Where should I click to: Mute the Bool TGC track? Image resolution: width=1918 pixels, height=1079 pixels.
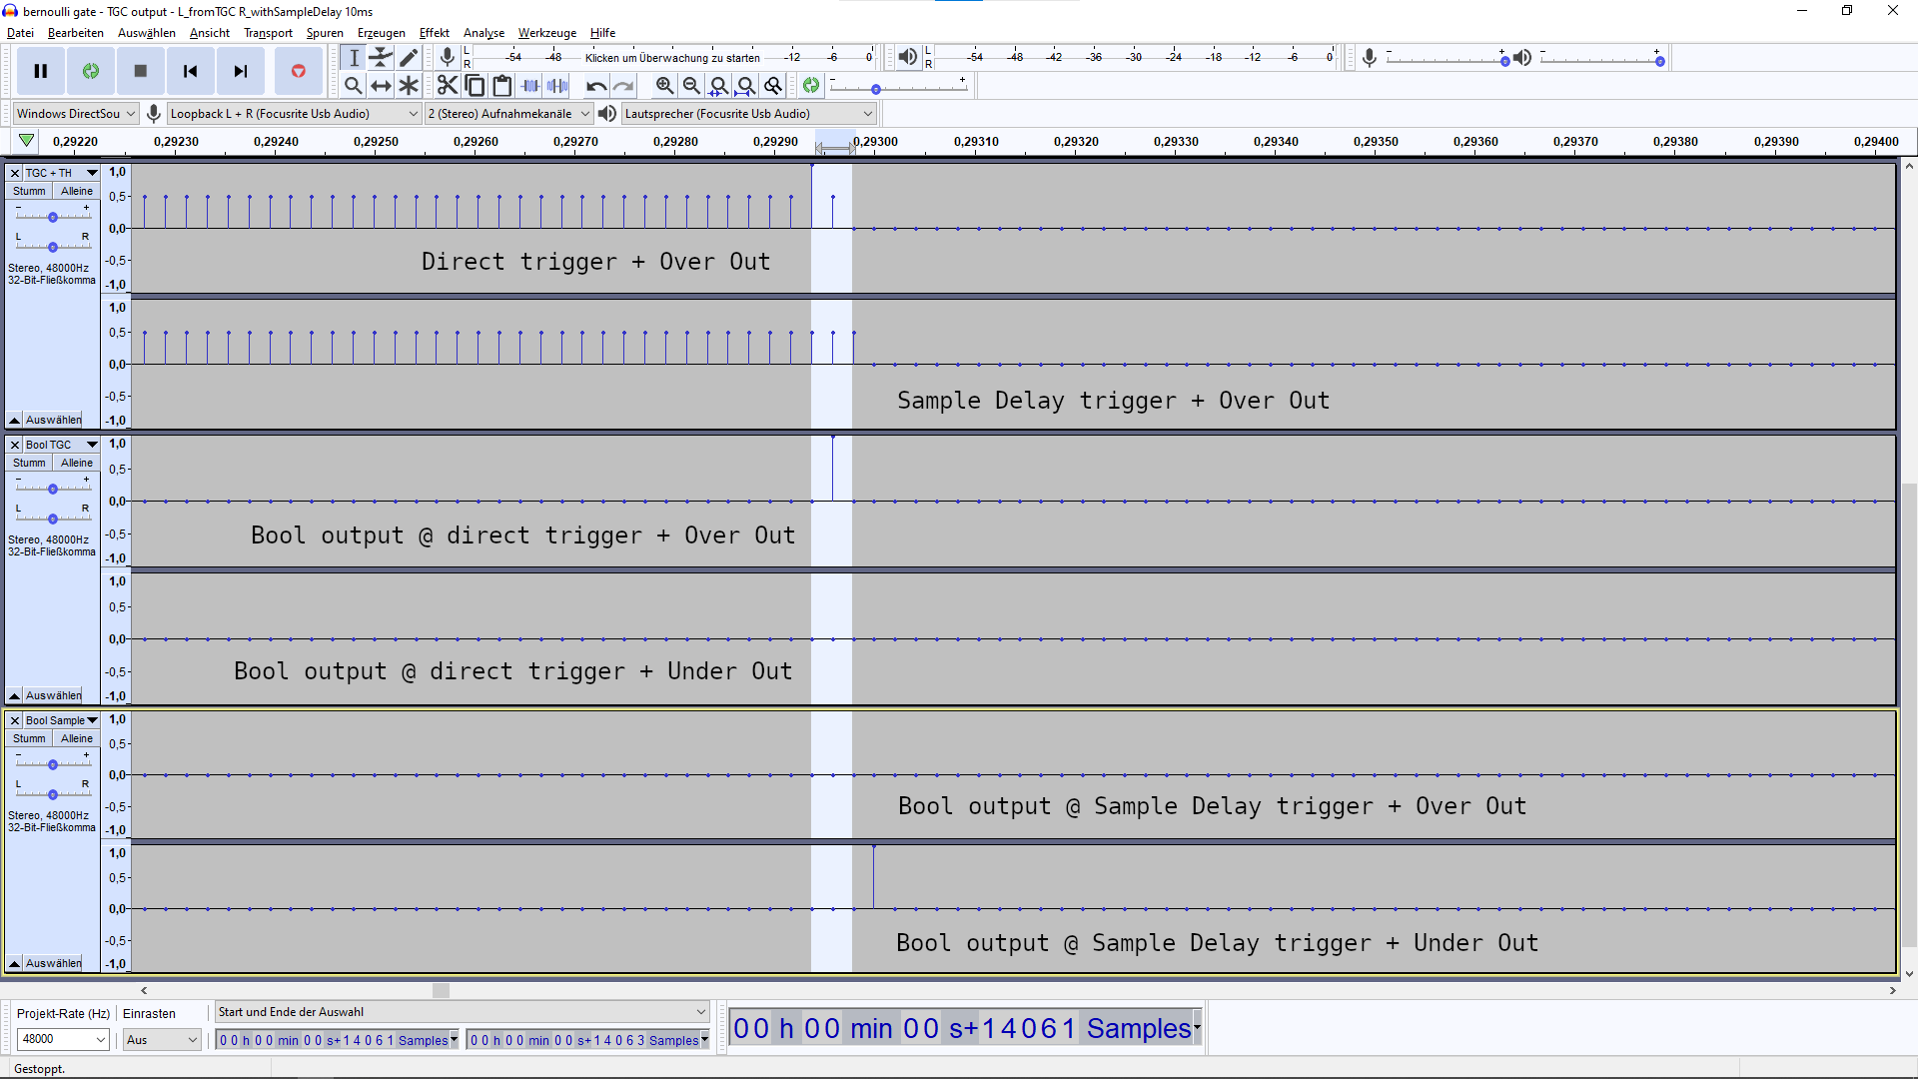[x=29, y=463]
